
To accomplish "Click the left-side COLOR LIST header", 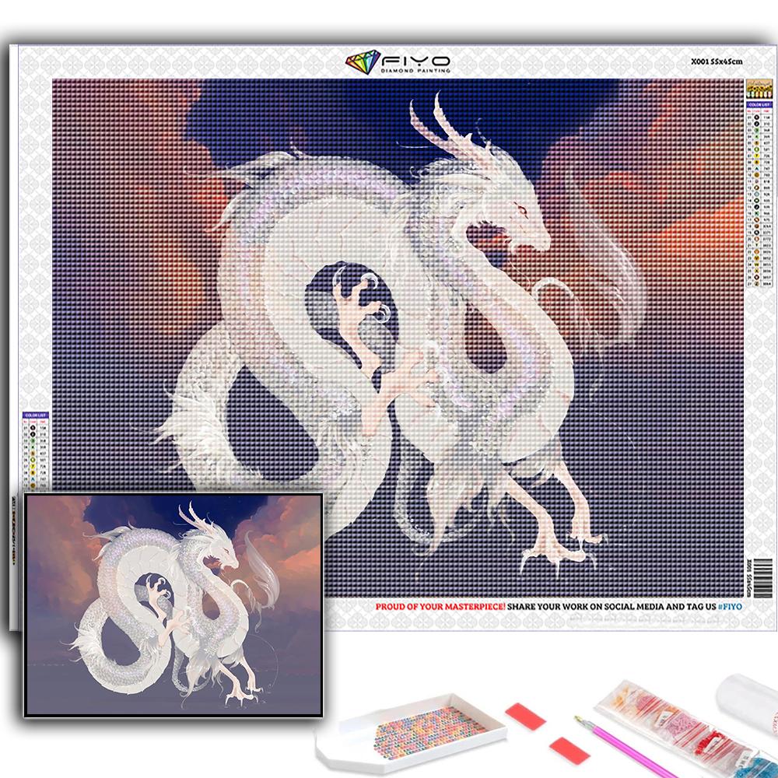I will 36,415.
